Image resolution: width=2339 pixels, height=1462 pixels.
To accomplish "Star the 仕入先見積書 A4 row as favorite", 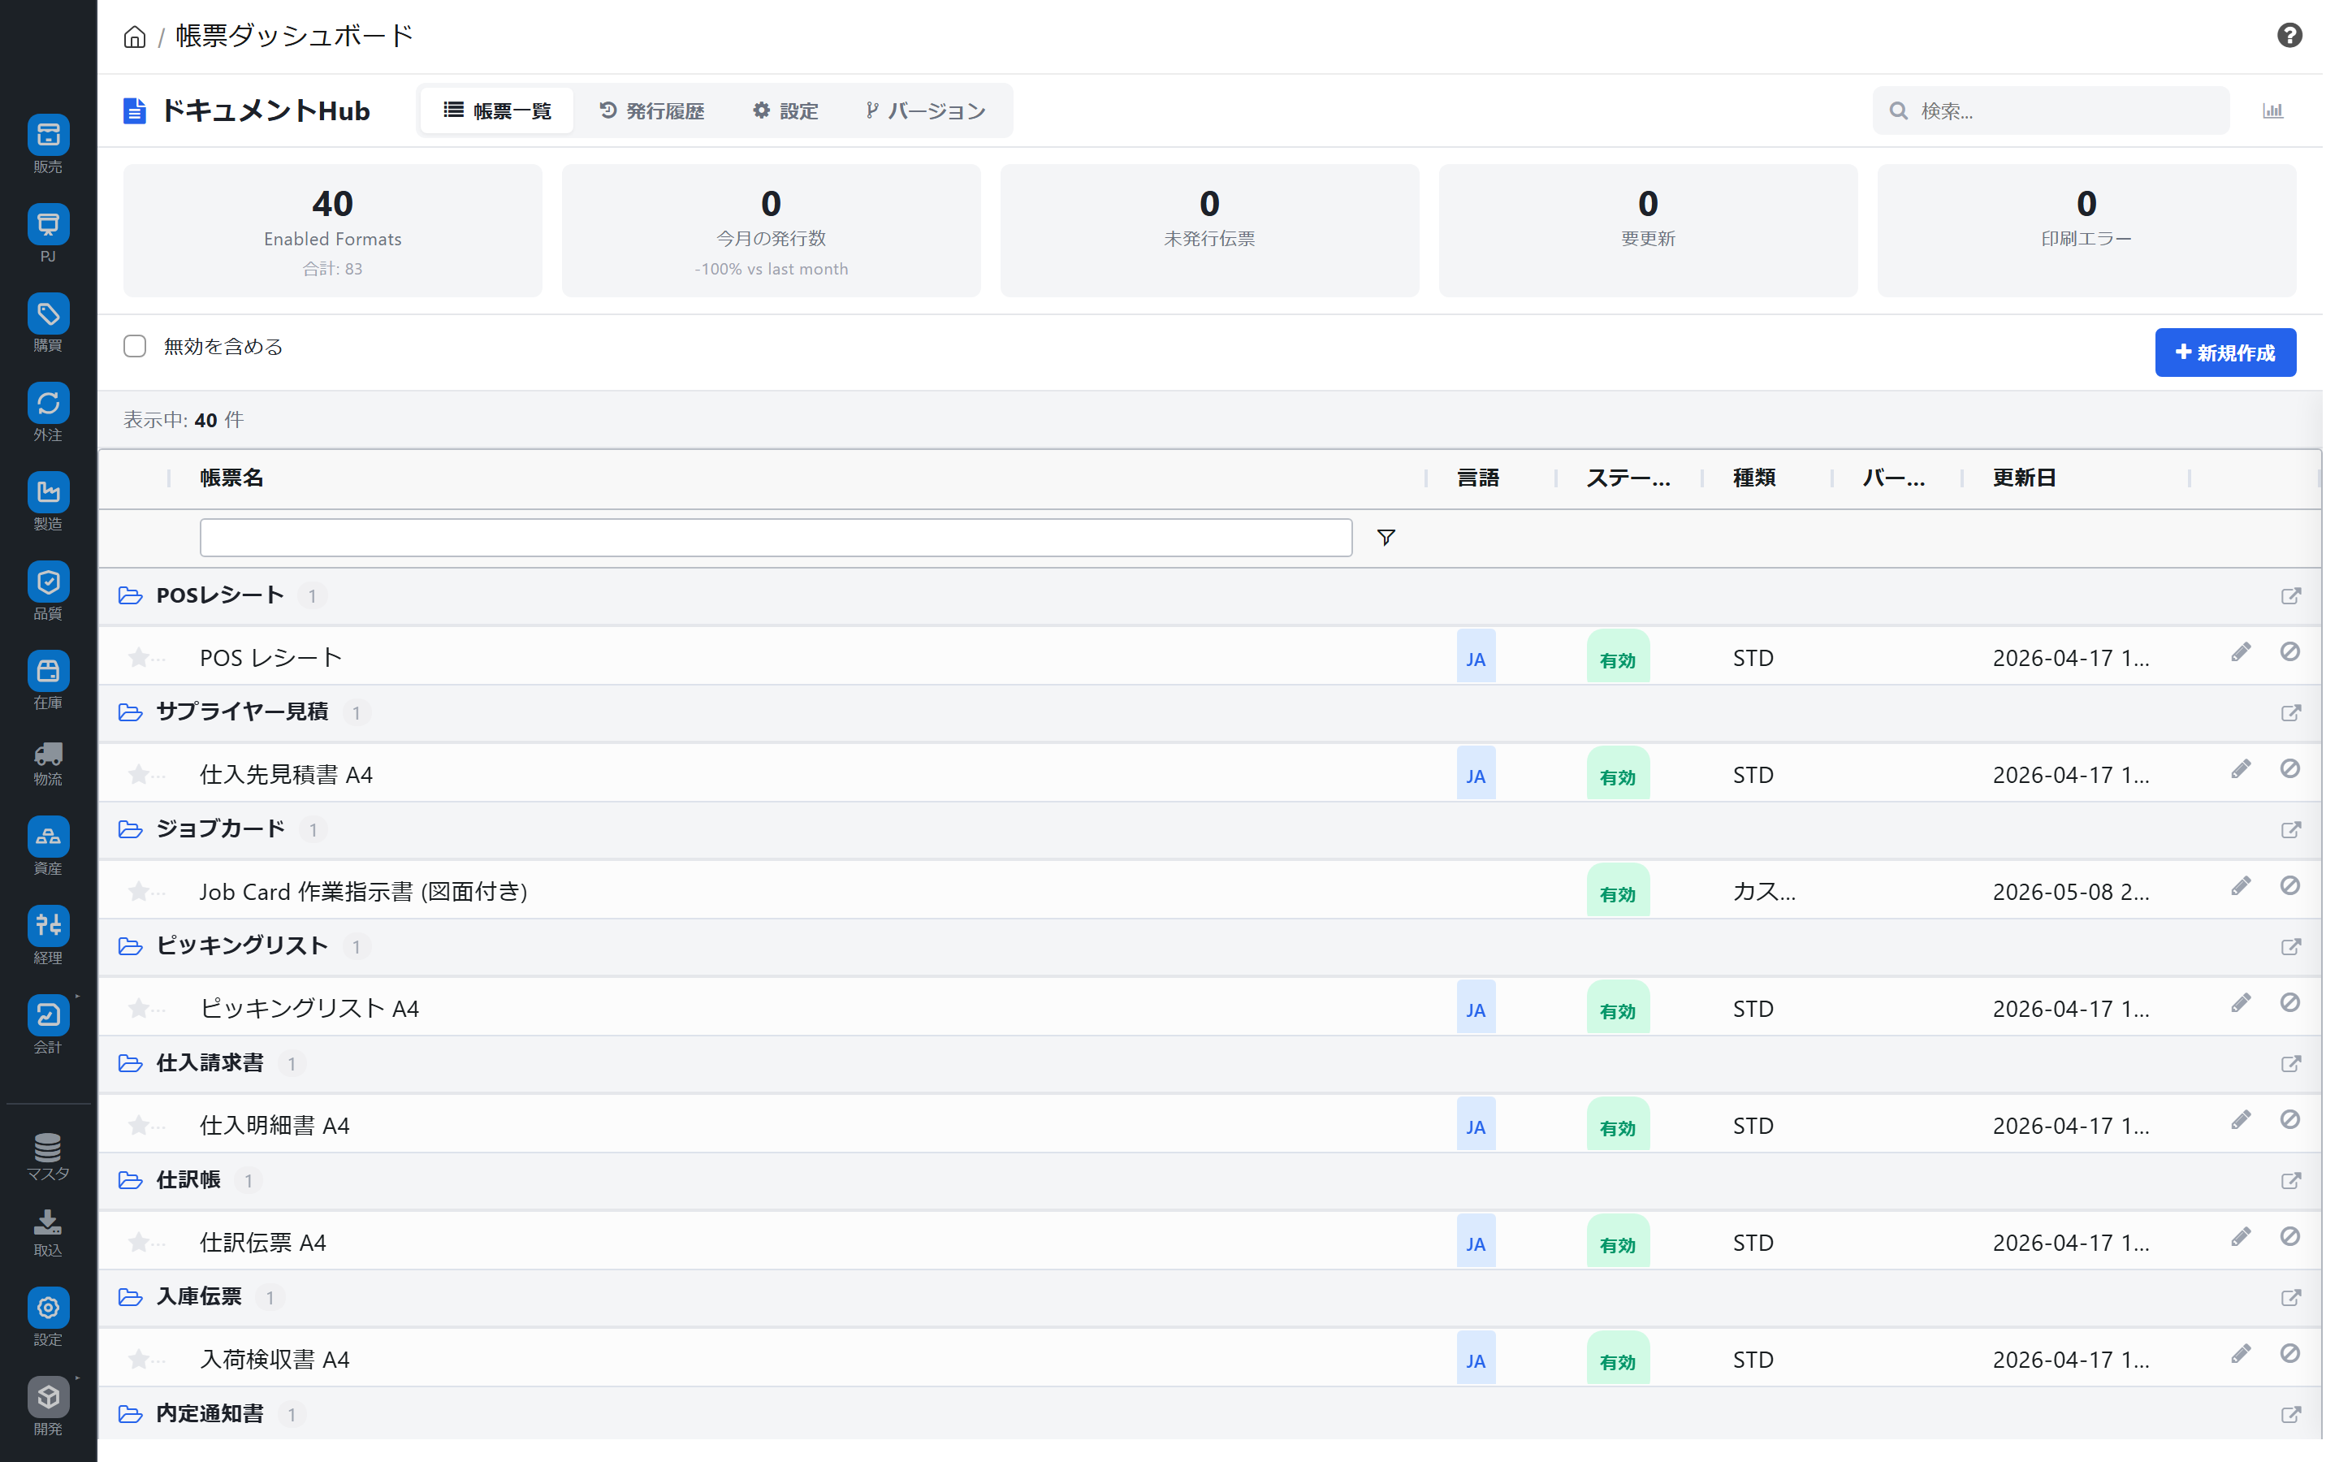I will pyautogui.click(x=138, y=776).
